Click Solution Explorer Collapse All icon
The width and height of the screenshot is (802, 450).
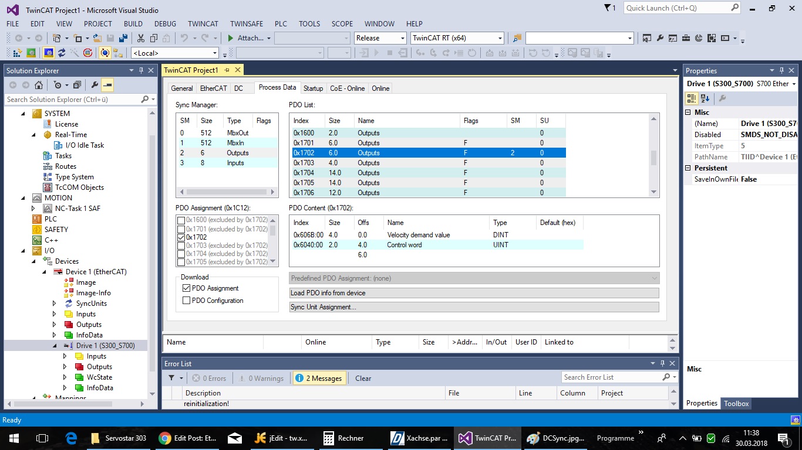77,85
